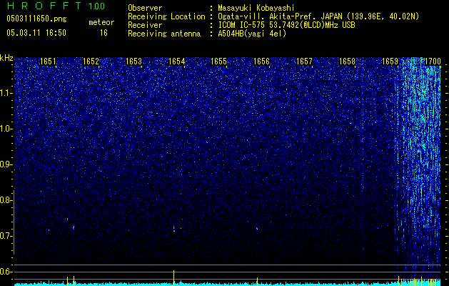Click the kHz axis unit label
The height and width of the screenshot is (286, 449).
(x=6, y=58)
